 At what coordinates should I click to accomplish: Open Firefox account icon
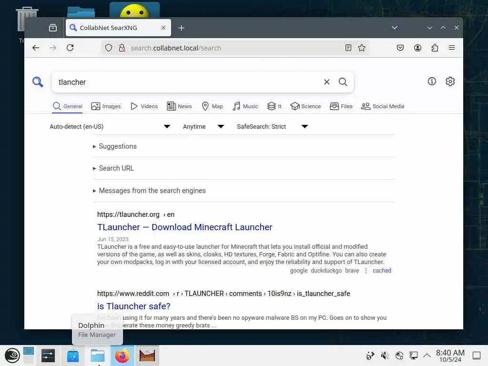pos(417,48)
